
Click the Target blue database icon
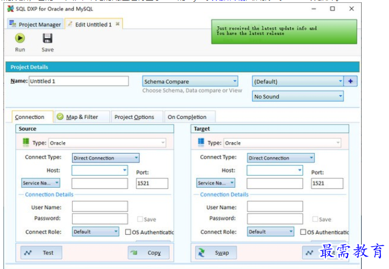(x=201, y=142)
